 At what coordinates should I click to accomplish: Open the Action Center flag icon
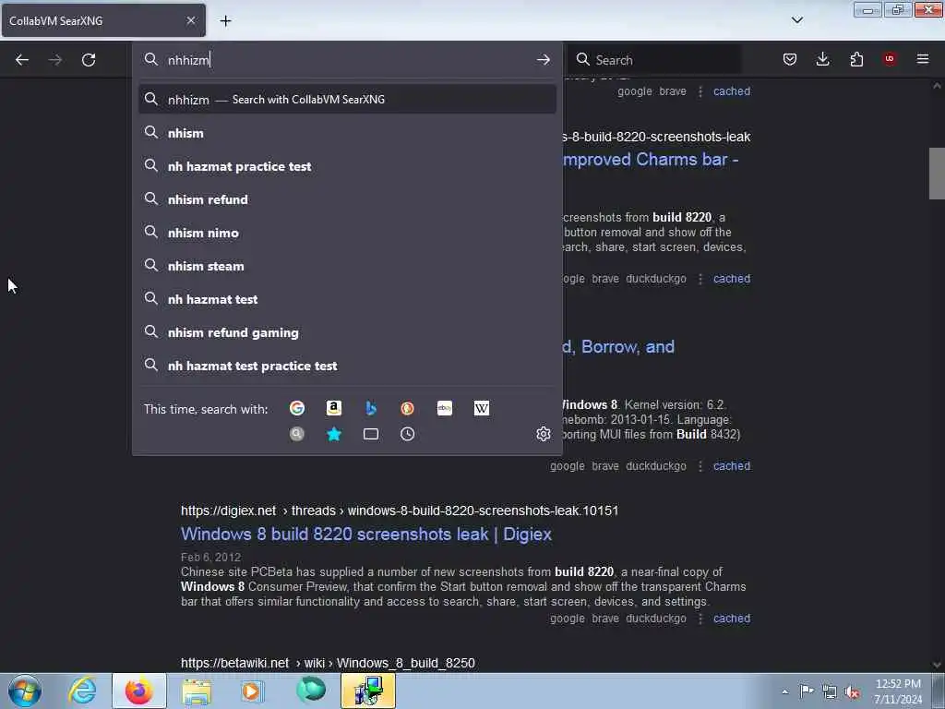[x=807, y=691]
